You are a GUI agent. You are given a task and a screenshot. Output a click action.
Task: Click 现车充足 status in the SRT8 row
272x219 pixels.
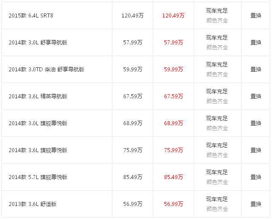point(217,11)
